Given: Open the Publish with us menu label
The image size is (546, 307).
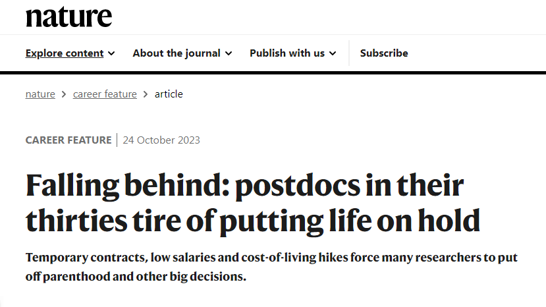Looking at the screenshot, I should 287,53.
